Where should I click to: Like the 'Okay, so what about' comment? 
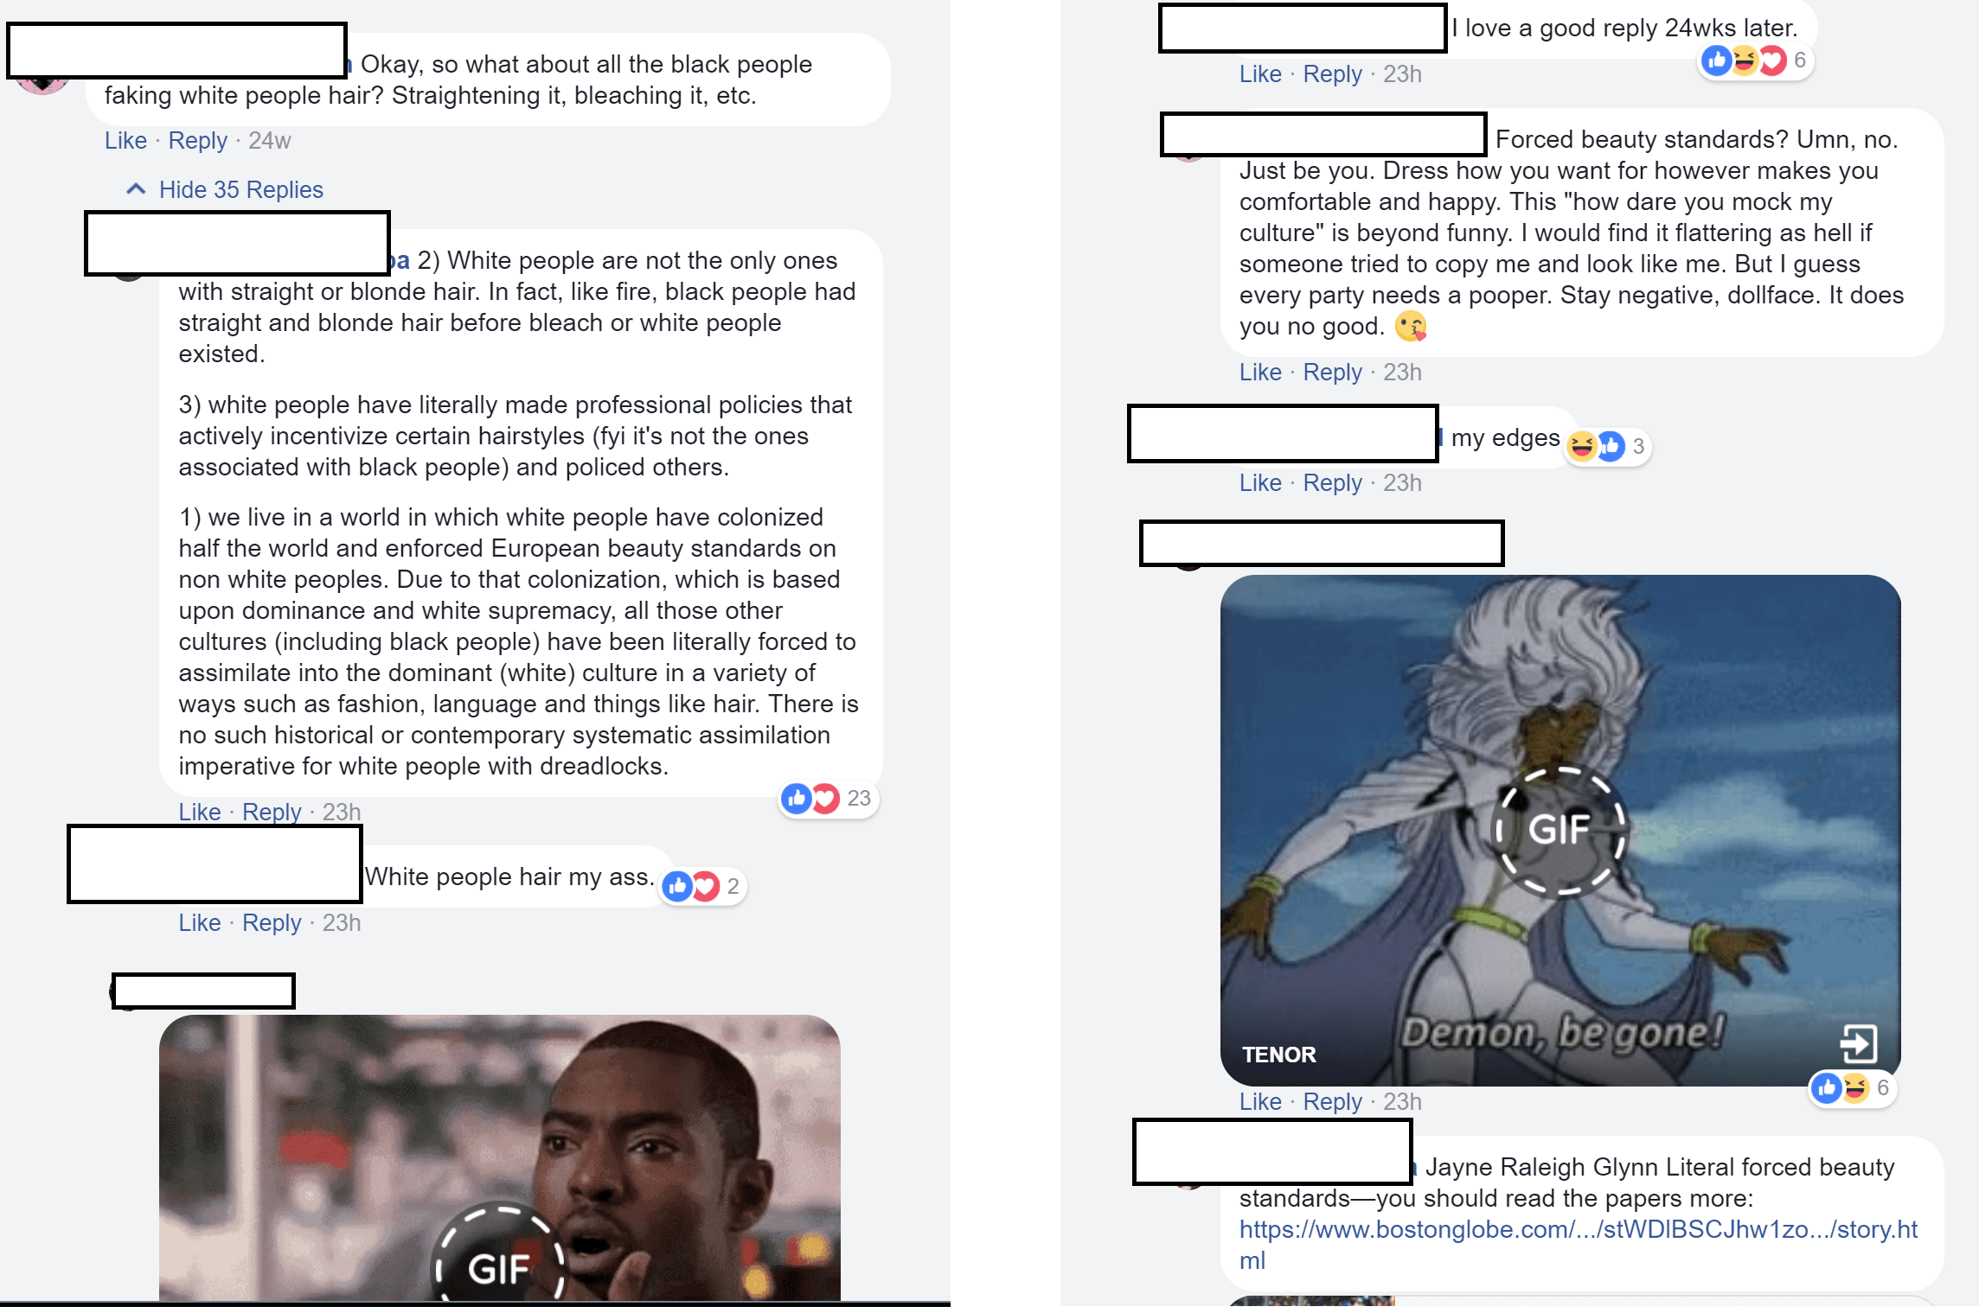pyautogui.click(x=125, y=140)
